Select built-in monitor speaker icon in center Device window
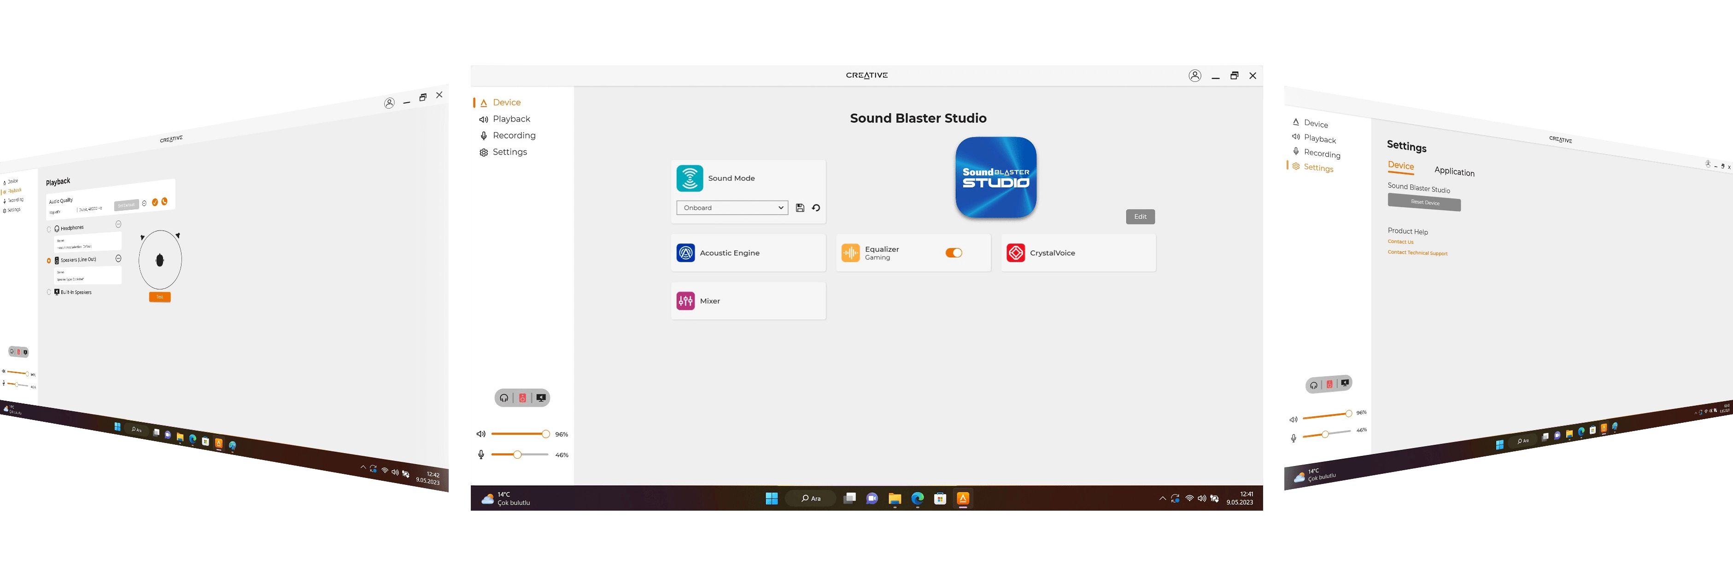1733x576 pixels. coord(541,398)
